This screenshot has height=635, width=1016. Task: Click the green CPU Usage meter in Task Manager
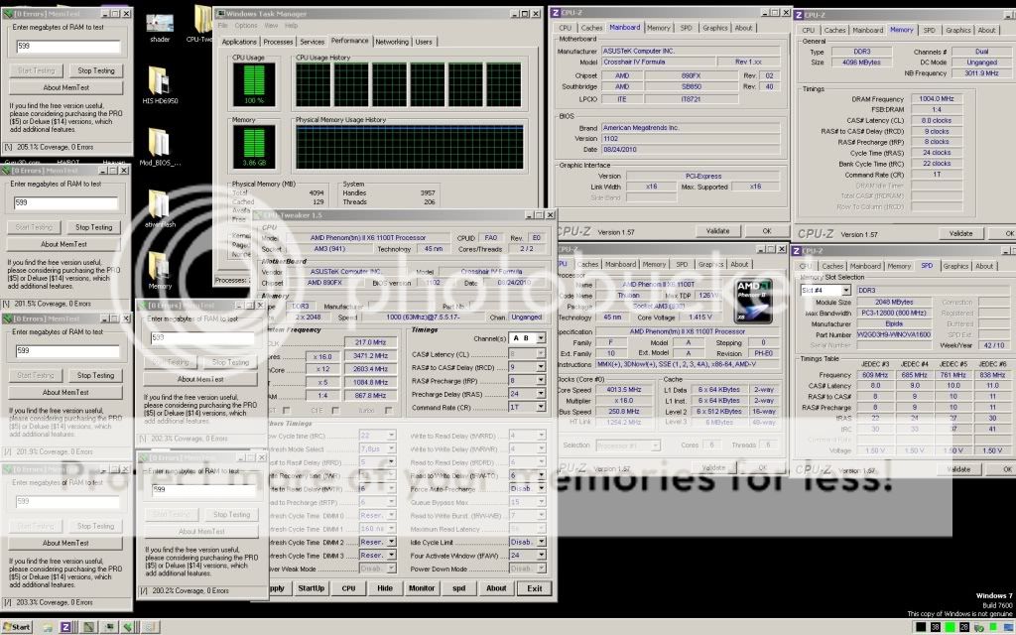[x=254, y=84]
